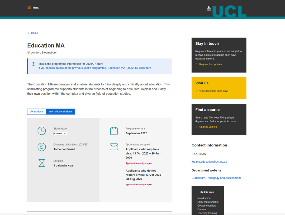The image size is (285, 215).
Task: Click the Change your life link
Action: (x=208, y=127)
